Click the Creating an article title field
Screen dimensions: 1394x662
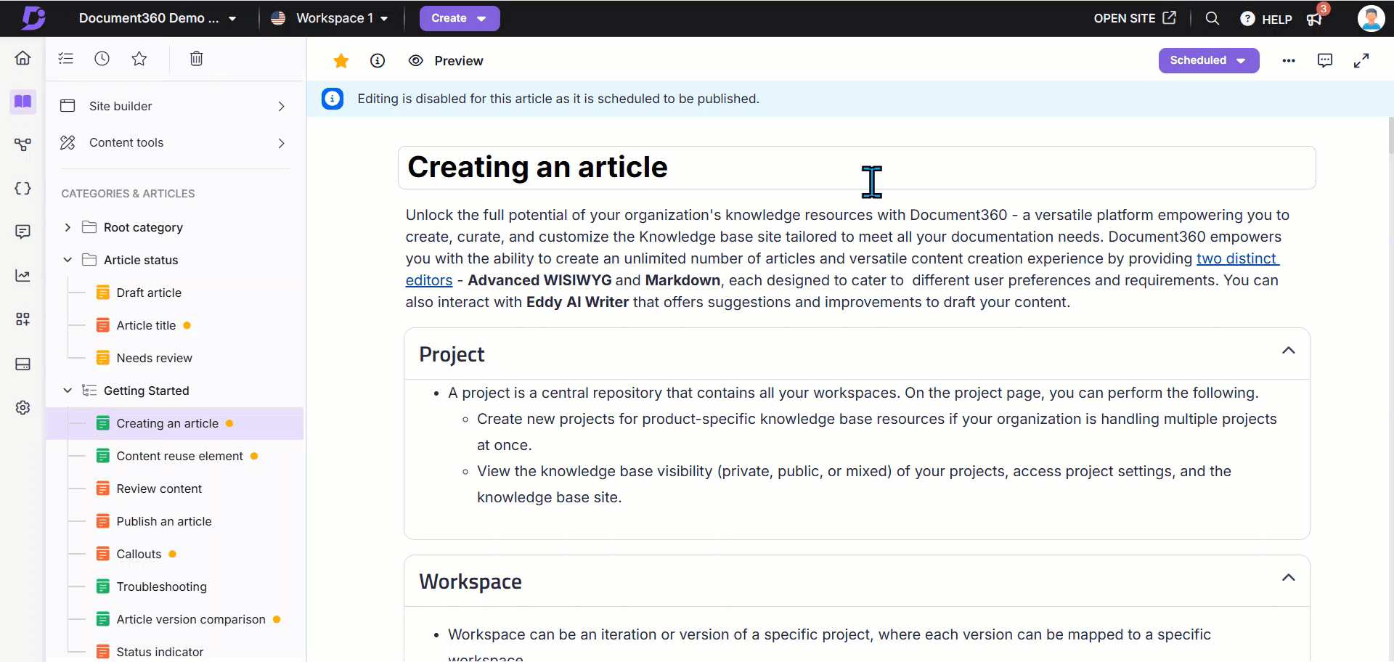tap(857, 168)
